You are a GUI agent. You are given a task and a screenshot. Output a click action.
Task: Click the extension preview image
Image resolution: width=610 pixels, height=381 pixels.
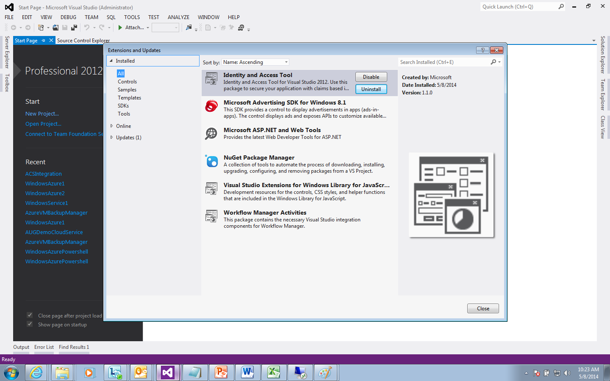[x=451, y=195]
